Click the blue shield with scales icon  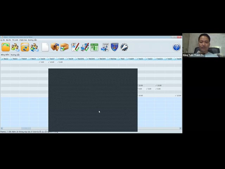click(x=115, y=47)
